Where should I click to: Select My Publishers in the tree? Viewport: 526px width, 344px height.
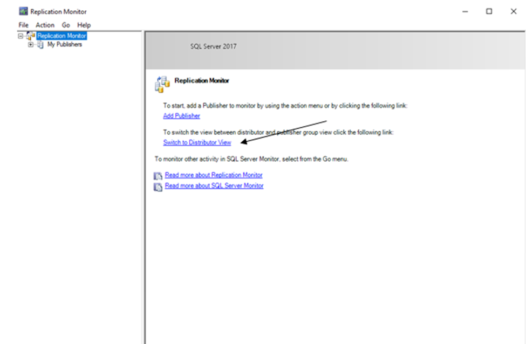point(65,45)
